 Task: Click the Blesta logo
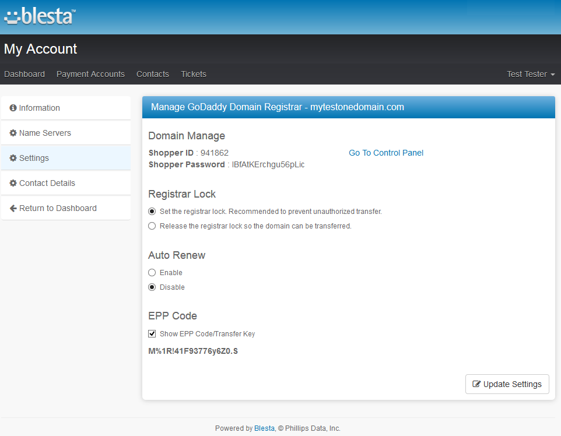(40, 16)
